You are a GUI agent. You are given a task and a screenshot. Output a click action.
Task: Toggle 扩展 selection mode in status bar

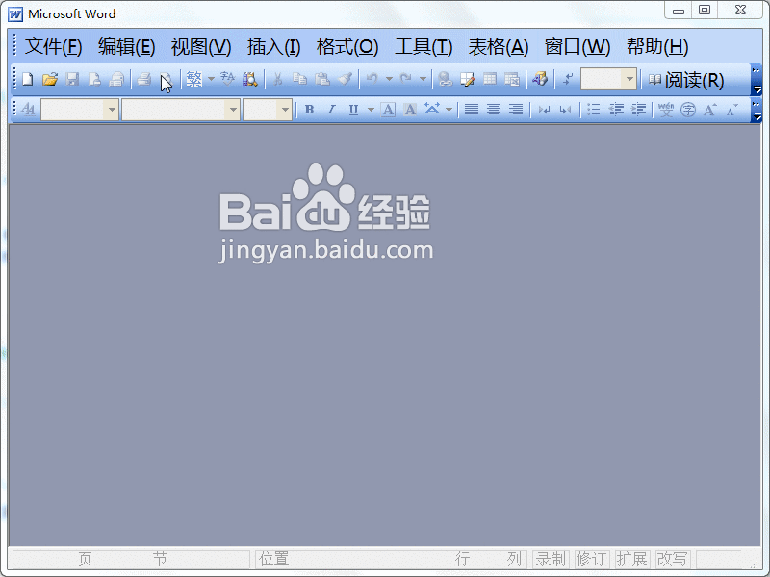pyautogui.click(x=631, y=559)
